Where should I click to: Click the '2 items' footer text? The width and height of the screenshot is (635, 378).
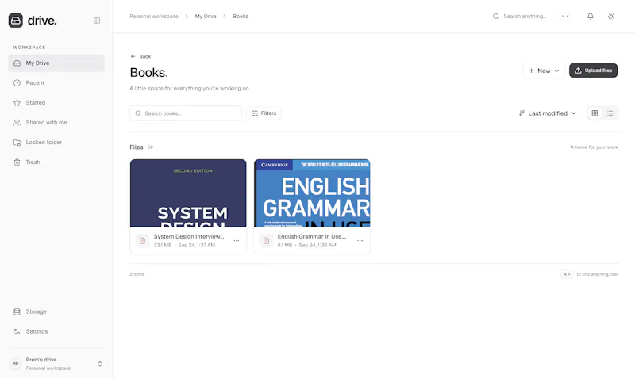point(137,274)
